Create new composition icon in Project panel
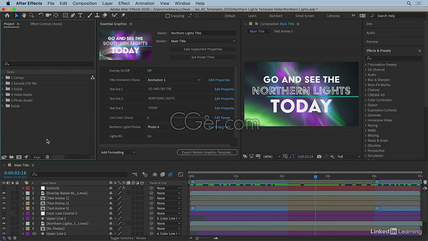 [19, 157]
